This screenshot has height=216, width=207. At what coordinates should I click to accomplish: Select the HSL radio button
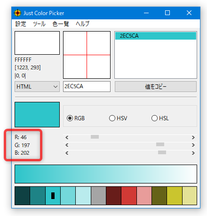click(x=160, y=118)
